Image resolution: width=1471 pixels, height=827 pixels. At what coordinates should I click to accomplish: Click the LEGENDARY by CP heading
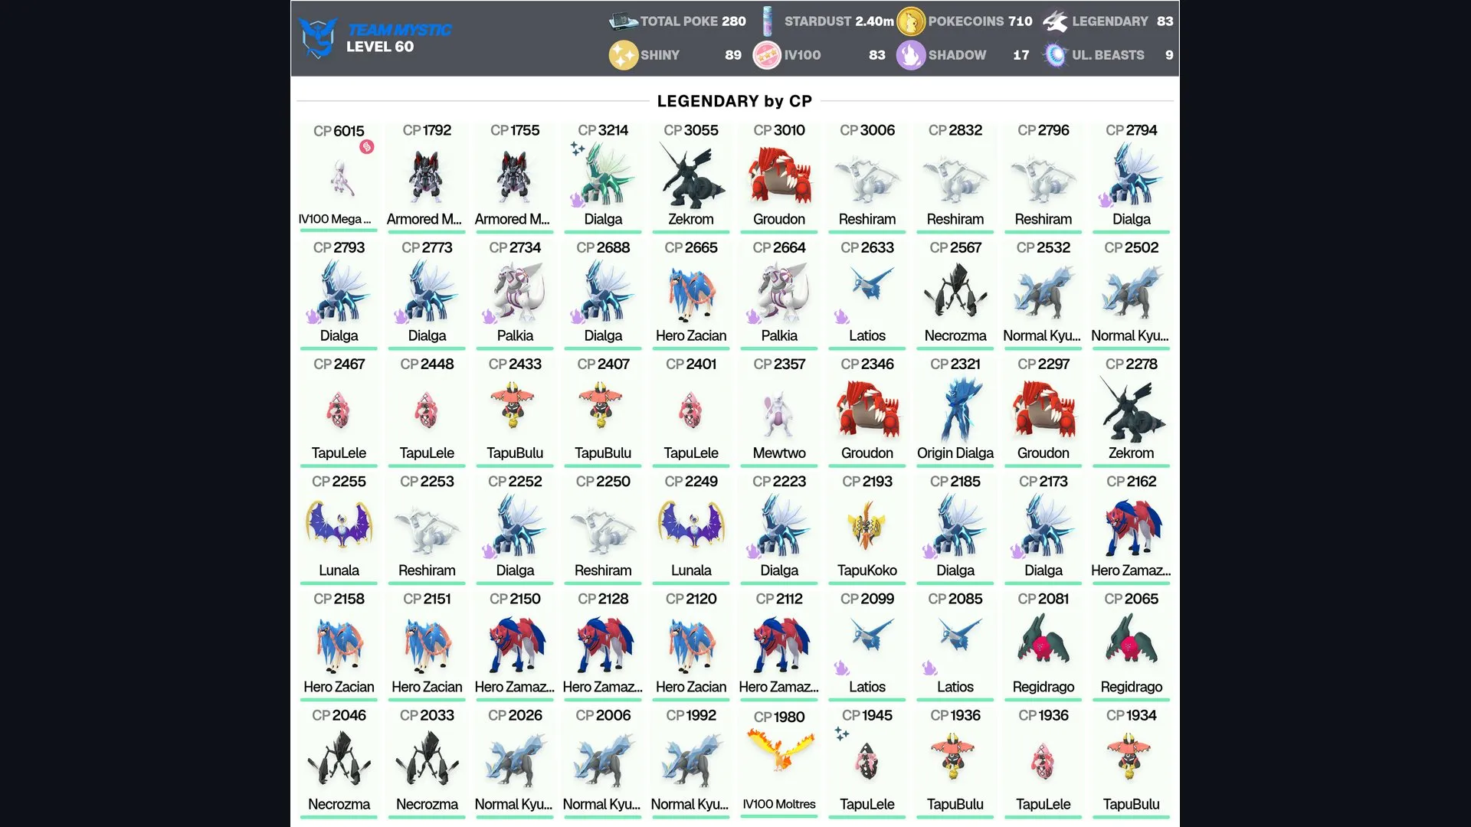734,101
